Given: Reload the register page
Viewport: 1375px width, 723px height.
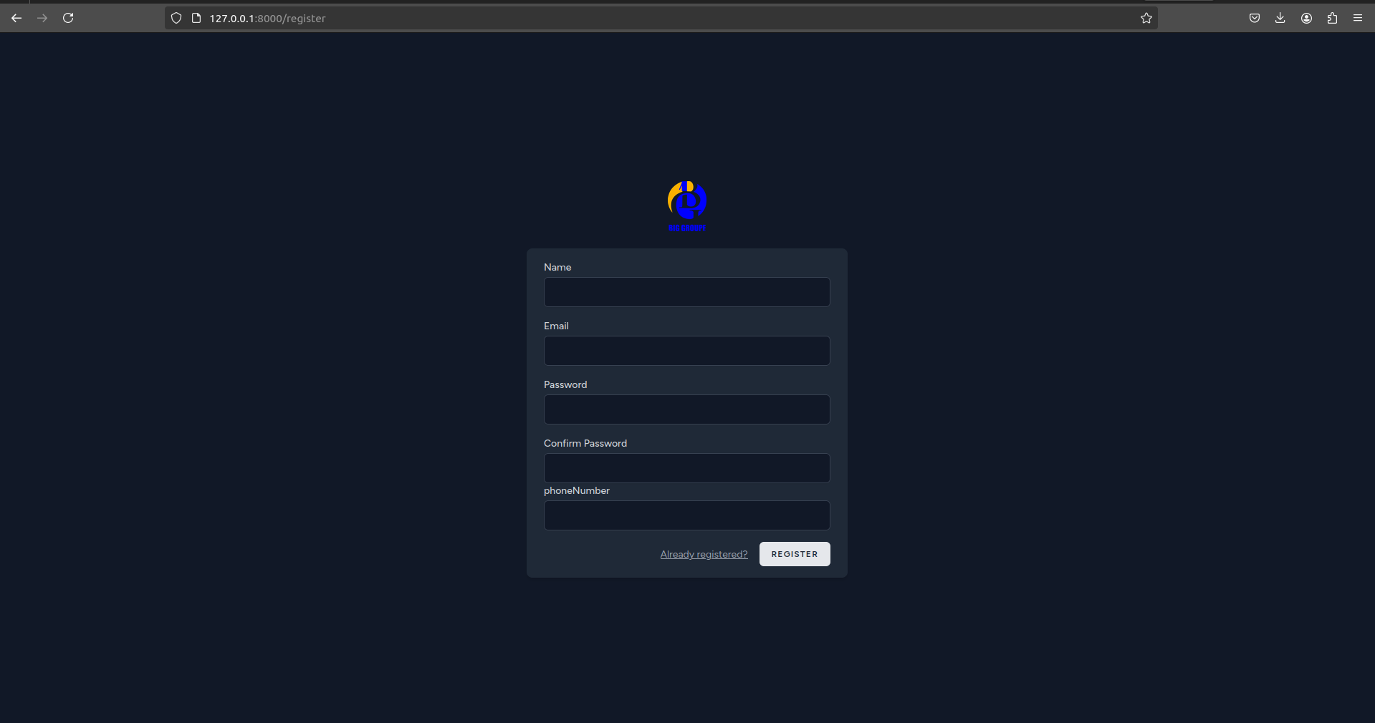Looking at the screenshot, I should 68,18.
